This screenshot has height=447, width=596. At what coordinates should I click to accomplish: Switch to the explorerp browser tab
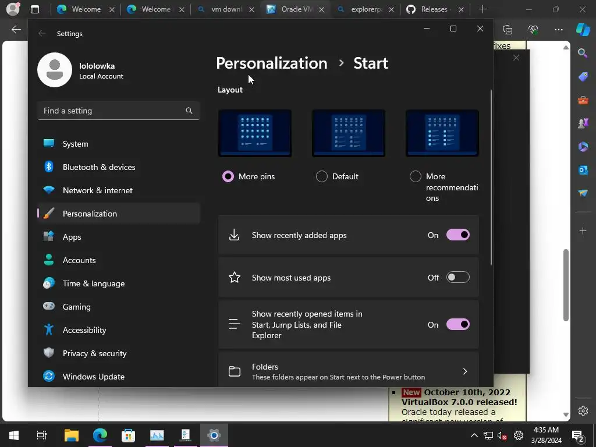[366, 9]
